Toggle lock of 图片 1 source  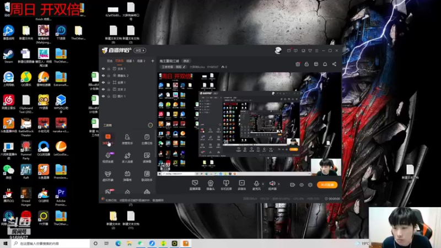pos(109,96)
